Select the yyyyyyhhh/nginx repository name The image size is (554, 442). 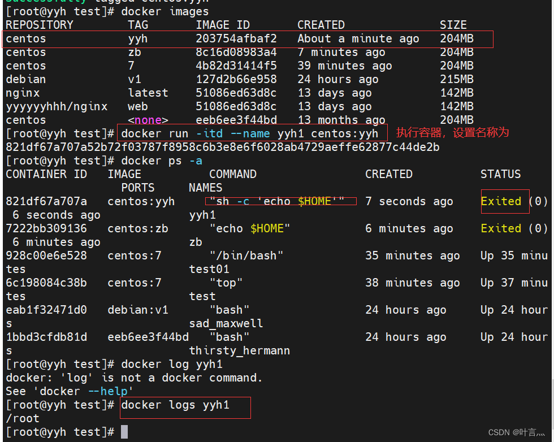[54, 106]
